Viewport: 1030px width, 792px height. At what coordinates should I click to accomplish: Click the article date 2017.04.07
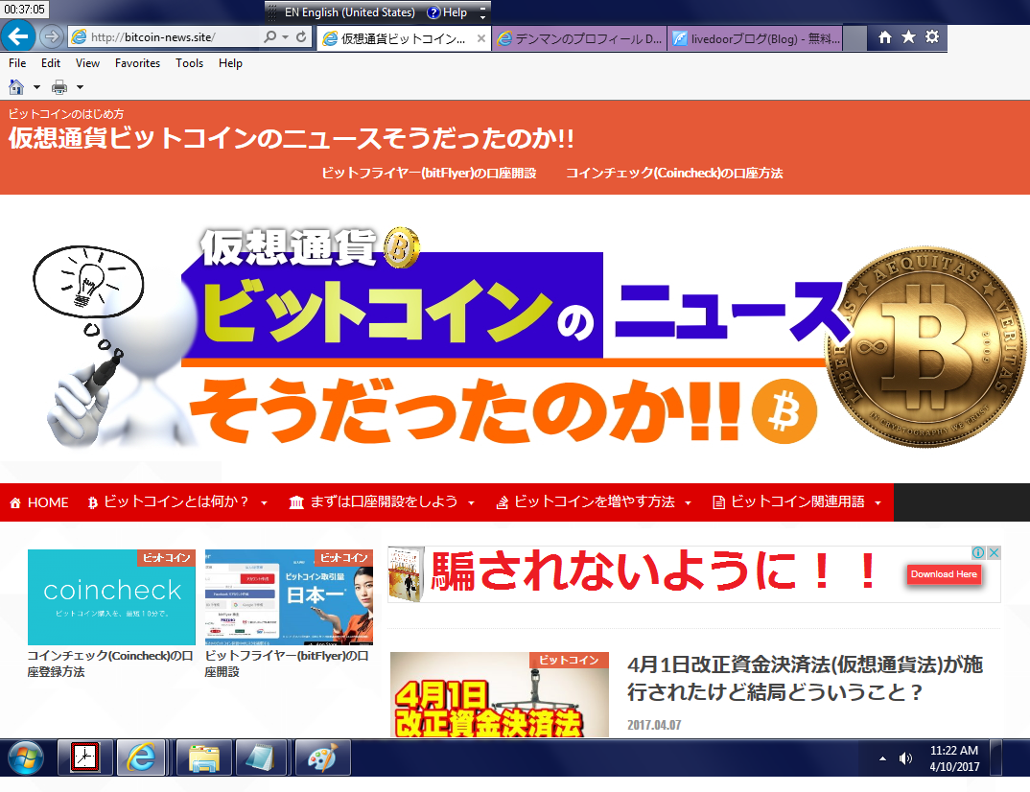point(654,725)
